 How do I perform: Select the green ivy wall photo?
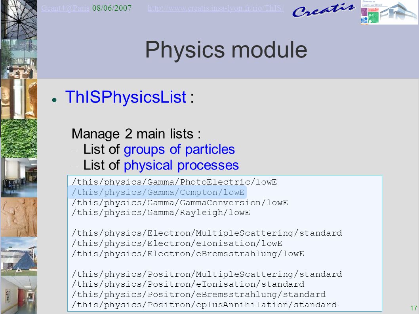pos(19,139)
